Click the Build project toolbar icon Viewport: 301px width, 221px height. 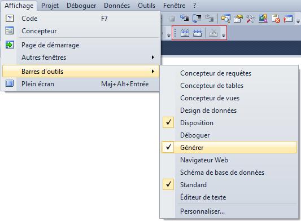click(x=197, y=33)
